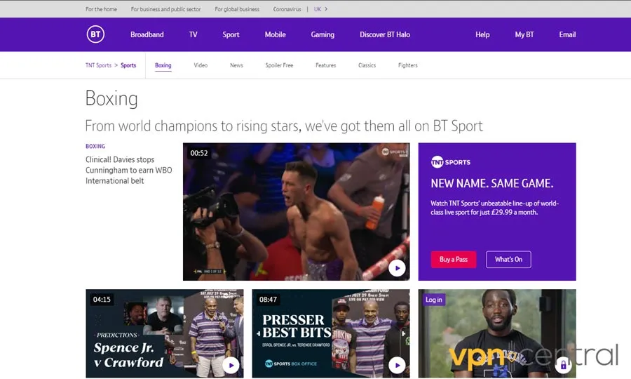Expand the UK region selector
The image size is (631, 379).
320,9
